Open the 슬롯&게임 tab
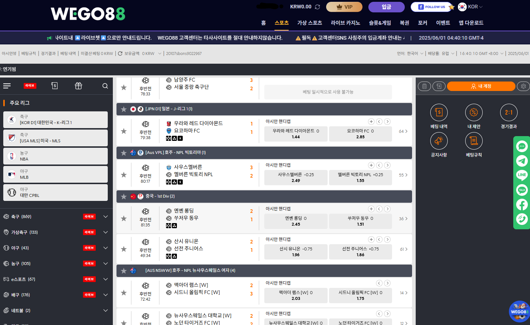Image resolution: width=530 pixels, height=325 pixels. point(380,23)
